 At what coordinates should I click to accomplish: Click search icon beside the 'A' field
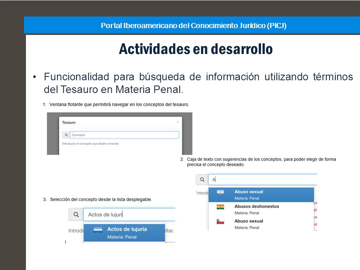[202, 180]
